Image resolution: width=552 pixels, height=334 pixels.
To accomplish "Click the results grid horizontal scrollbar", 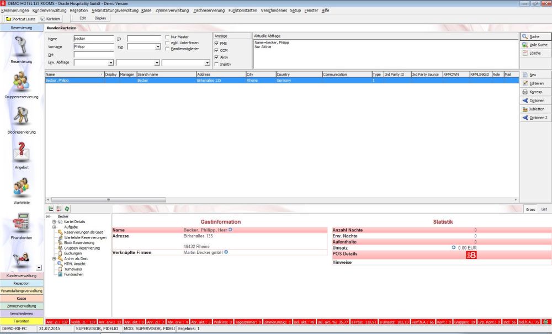I will pyautogui.click(x=108, y=199).
